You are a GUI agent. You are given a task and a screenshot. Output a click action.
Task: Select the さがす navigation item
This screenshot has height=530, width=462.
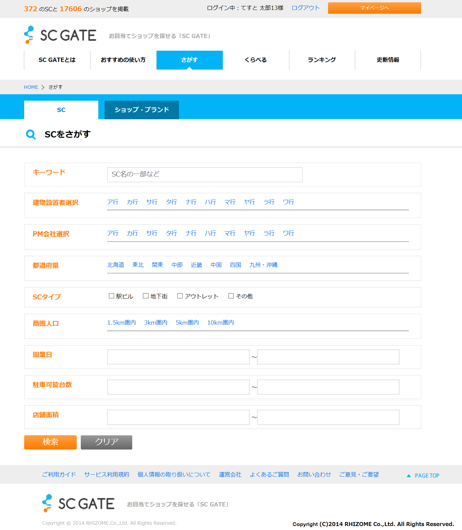pyautogui.click(x=189, y=60)
